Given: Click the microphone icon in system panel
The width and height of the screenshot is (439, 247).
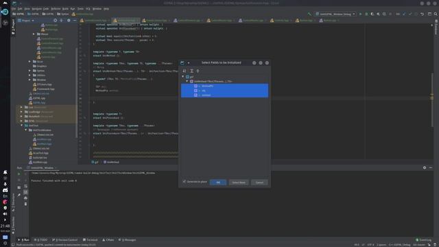Looking at the screenshot, I should pyautogui.click(x=5, y=184).
